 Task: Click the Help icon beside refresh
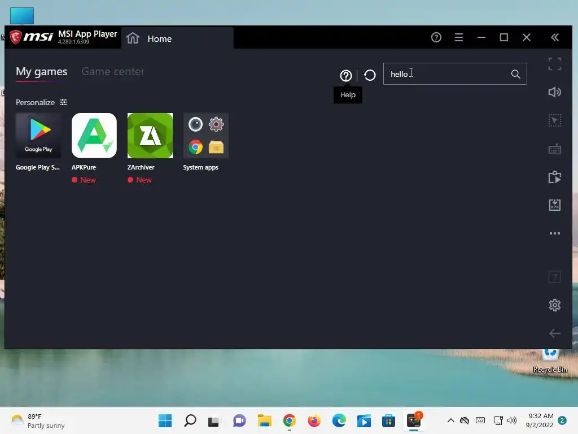tap(346, 76)
